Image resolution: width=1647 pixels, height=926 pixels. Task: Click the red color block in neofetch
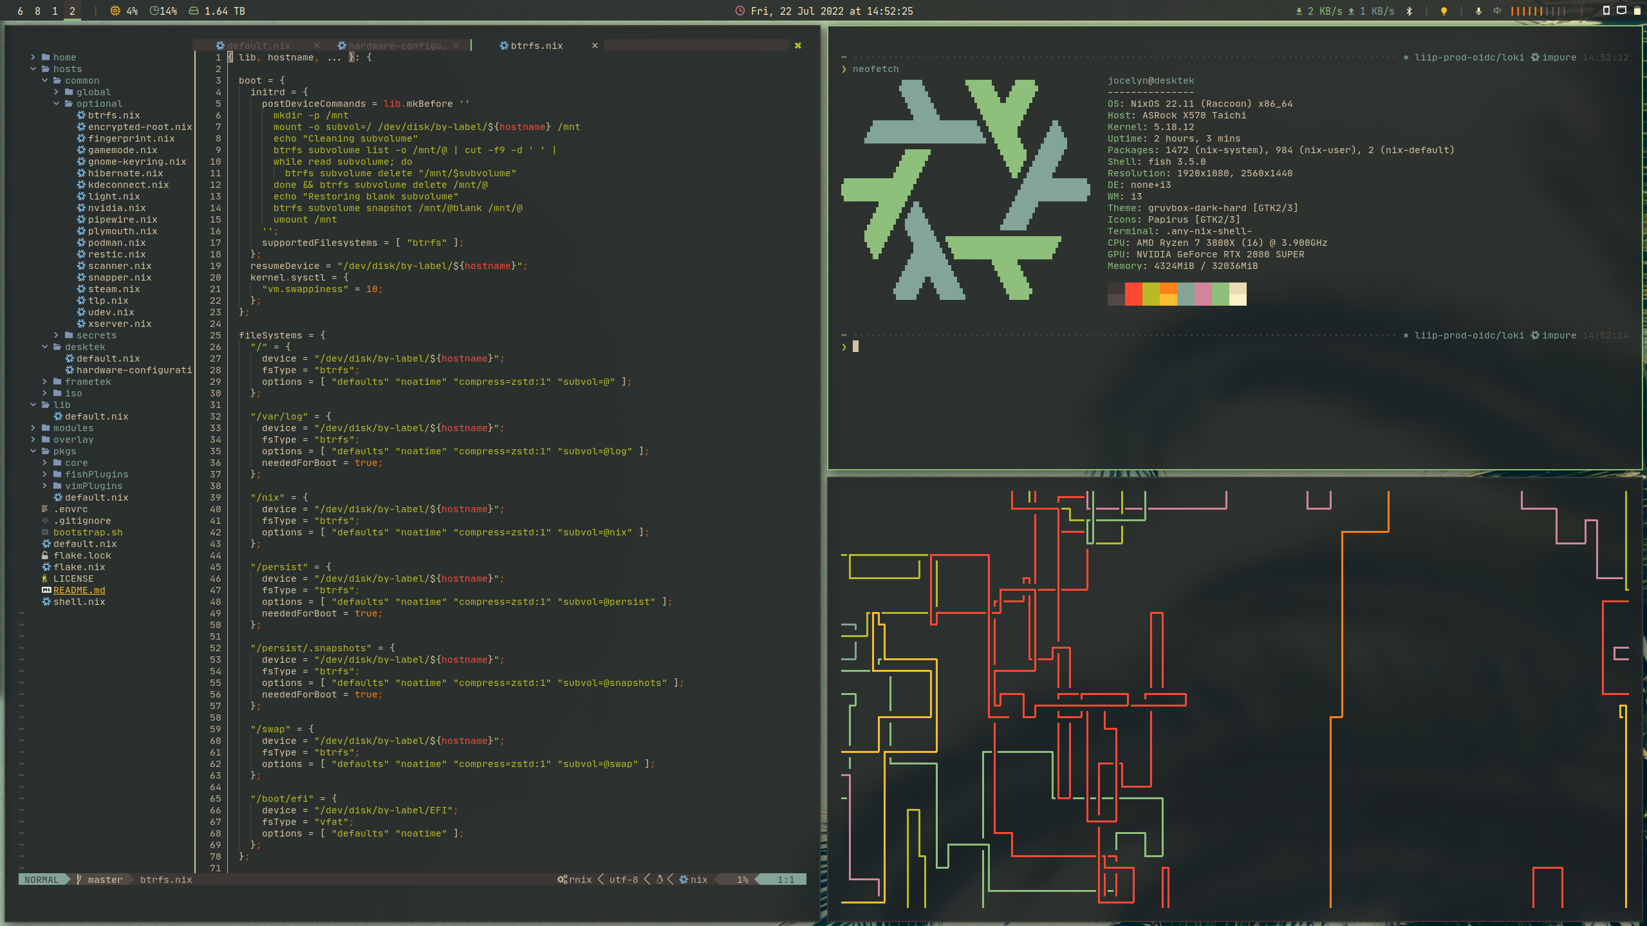1133,294
